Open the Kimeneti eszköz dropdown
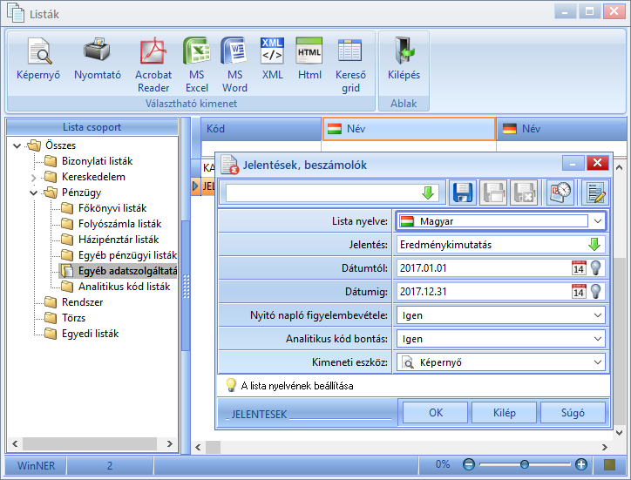 tap(598, 362)
